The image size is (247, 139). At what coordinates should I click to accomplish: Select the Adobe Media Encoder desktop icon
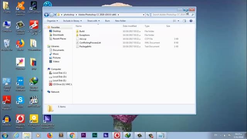click(x=47, y=122)
